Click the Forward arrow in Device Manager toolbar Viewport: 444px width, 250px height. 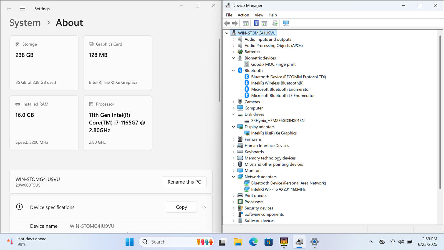tap(235, 23)
